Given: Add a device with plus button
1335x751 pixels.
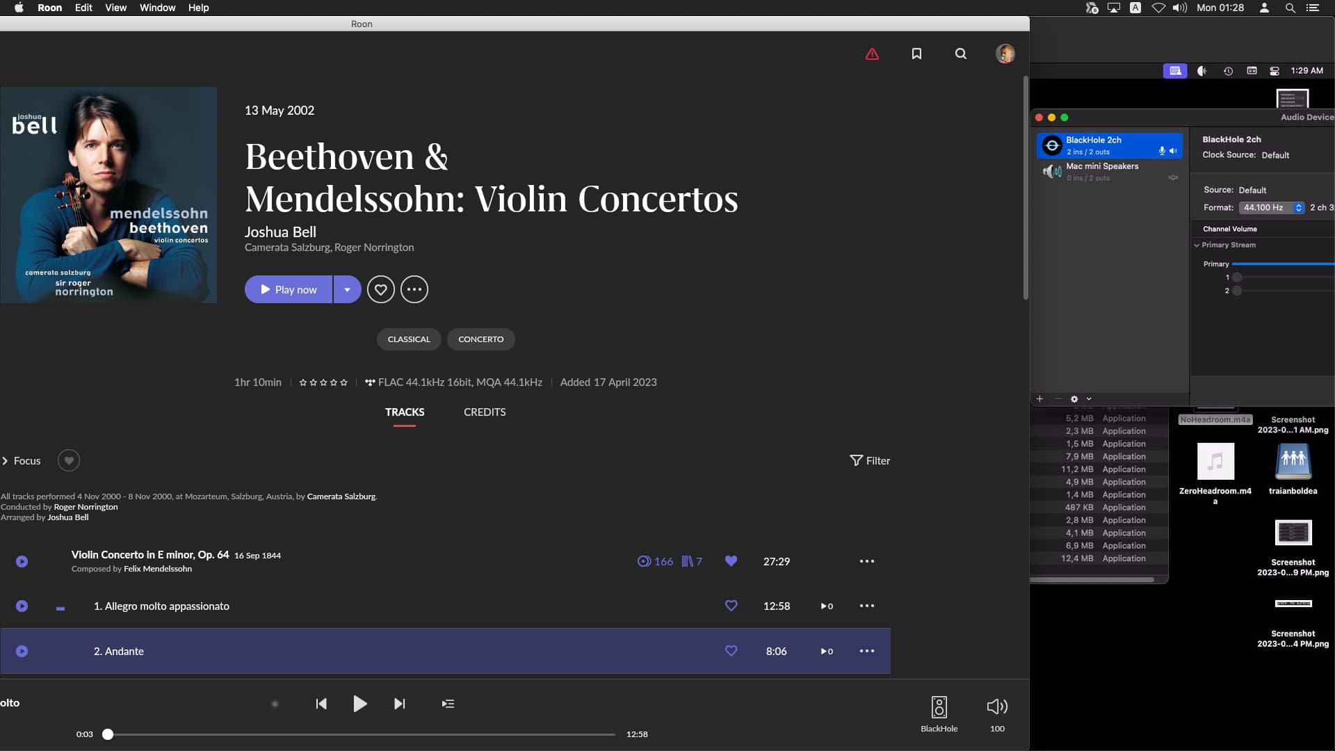Looking at the screenshot, I should (x=1039, y=399).
